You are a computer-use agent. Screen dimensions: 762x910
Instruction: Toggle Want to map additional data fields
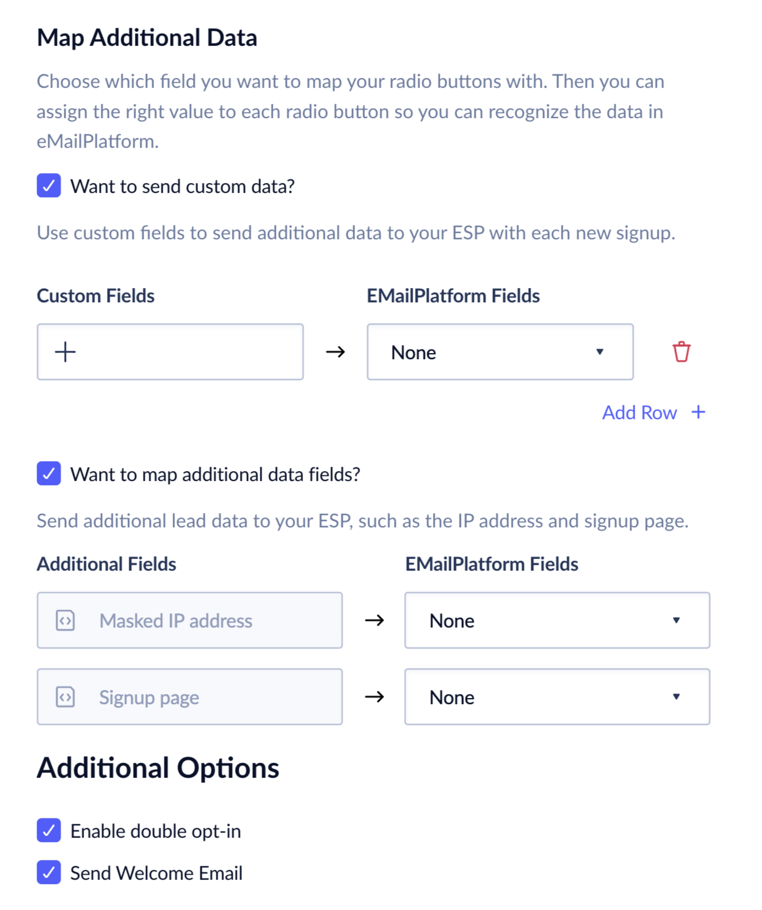point(49,474)
